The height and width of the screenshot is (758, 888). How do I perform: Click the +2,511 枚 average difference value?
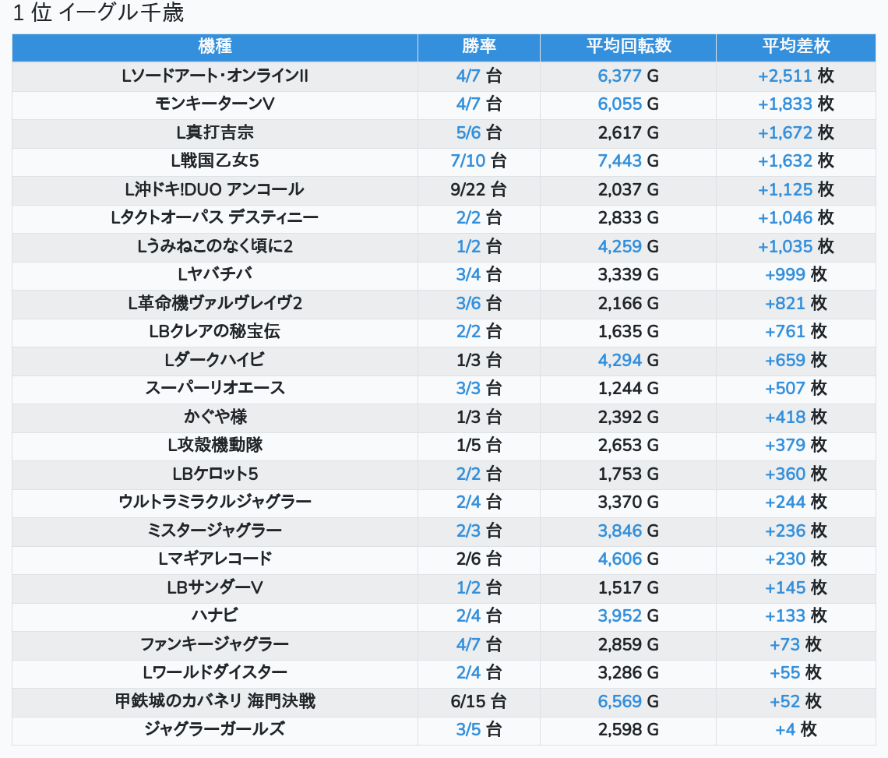point(795,76)
